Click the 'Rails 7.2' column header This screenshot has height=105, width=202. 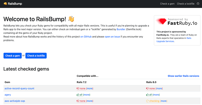(x=82, y=82)
